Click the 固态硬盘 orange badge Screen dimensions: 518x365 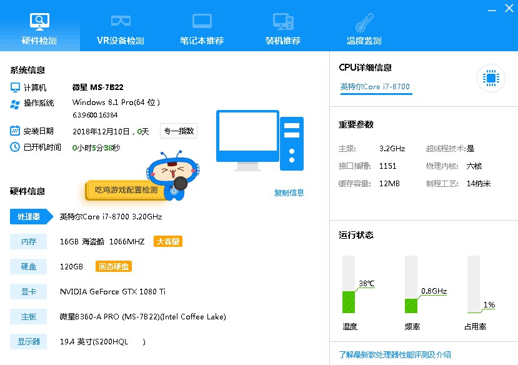(114, 266)
